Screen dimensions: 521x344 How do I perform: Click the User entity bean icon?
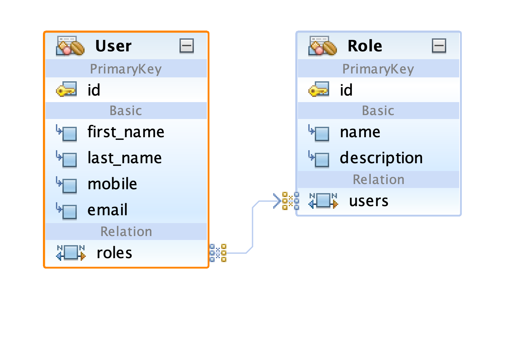(70, 46)
